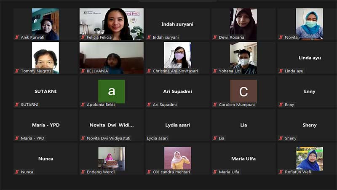Click Carolien Mumpuni's brown C avatar
The image size is (337, 190).
[x=243, y=91]
